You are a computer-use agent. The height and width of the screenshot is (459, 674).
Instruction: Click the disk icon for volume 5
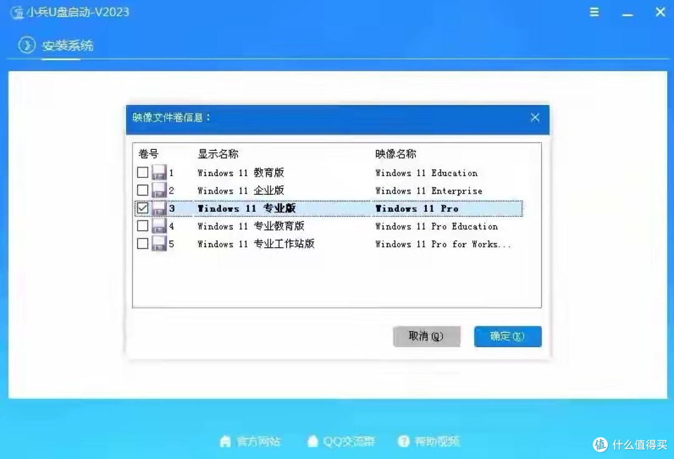159,243
